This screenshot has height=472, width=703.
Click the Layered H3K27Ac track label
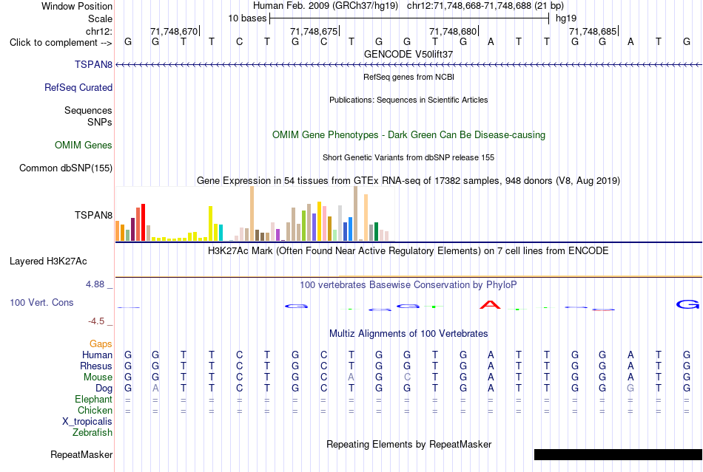click(48, 261)
